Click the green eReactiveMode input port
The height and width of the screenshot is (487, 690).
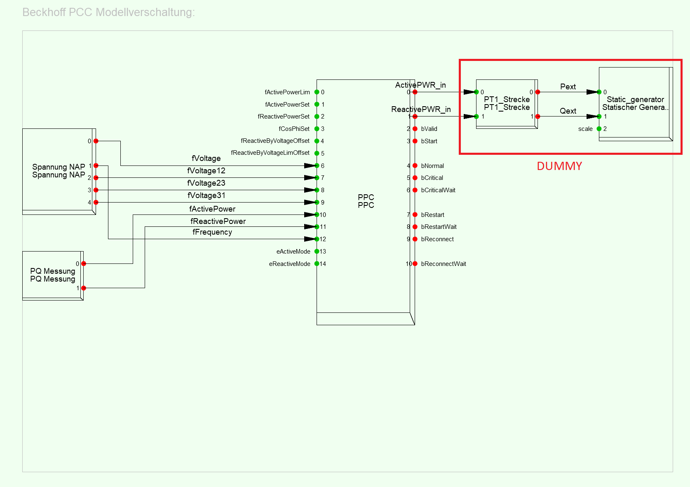[317, 264]
